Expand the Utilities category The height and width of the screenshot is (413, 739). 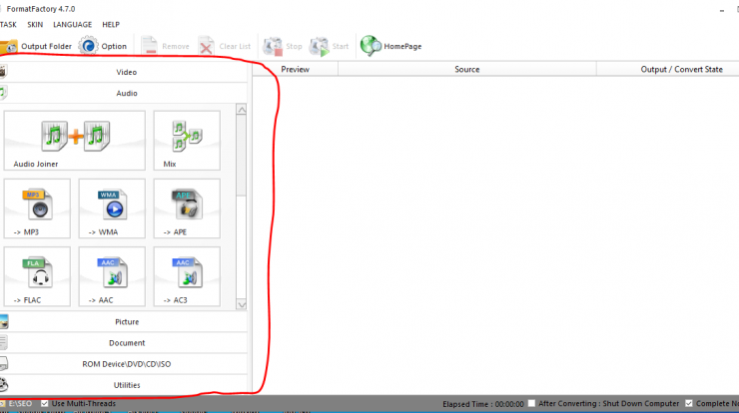pyautogui.click(x=124, y=385)
